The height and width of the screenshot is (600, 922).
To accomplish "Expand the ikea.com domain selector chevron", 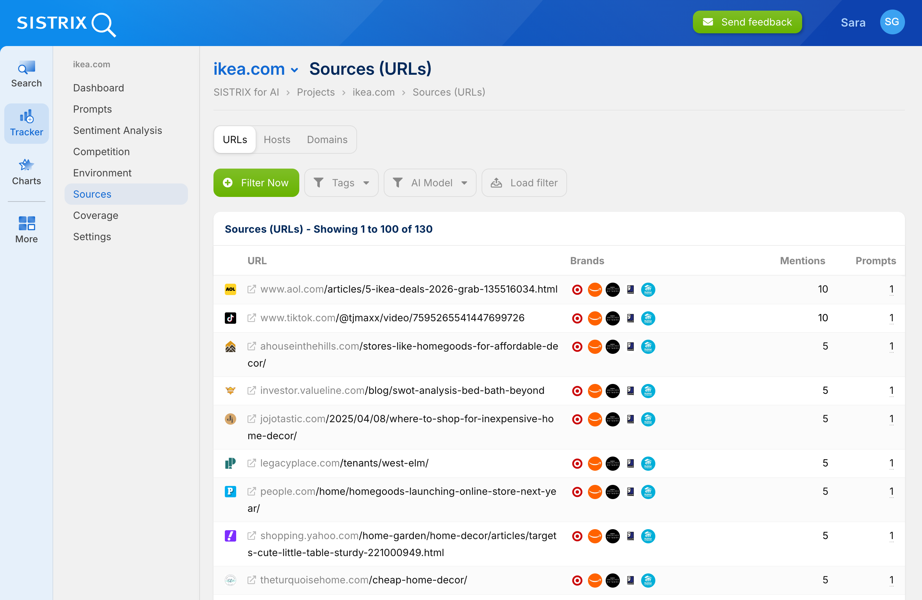I will click(x=295, y=70).
